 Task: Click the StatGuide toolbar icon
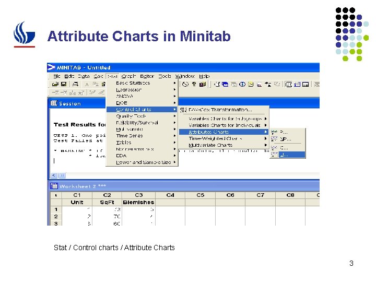tap(203, 84)
